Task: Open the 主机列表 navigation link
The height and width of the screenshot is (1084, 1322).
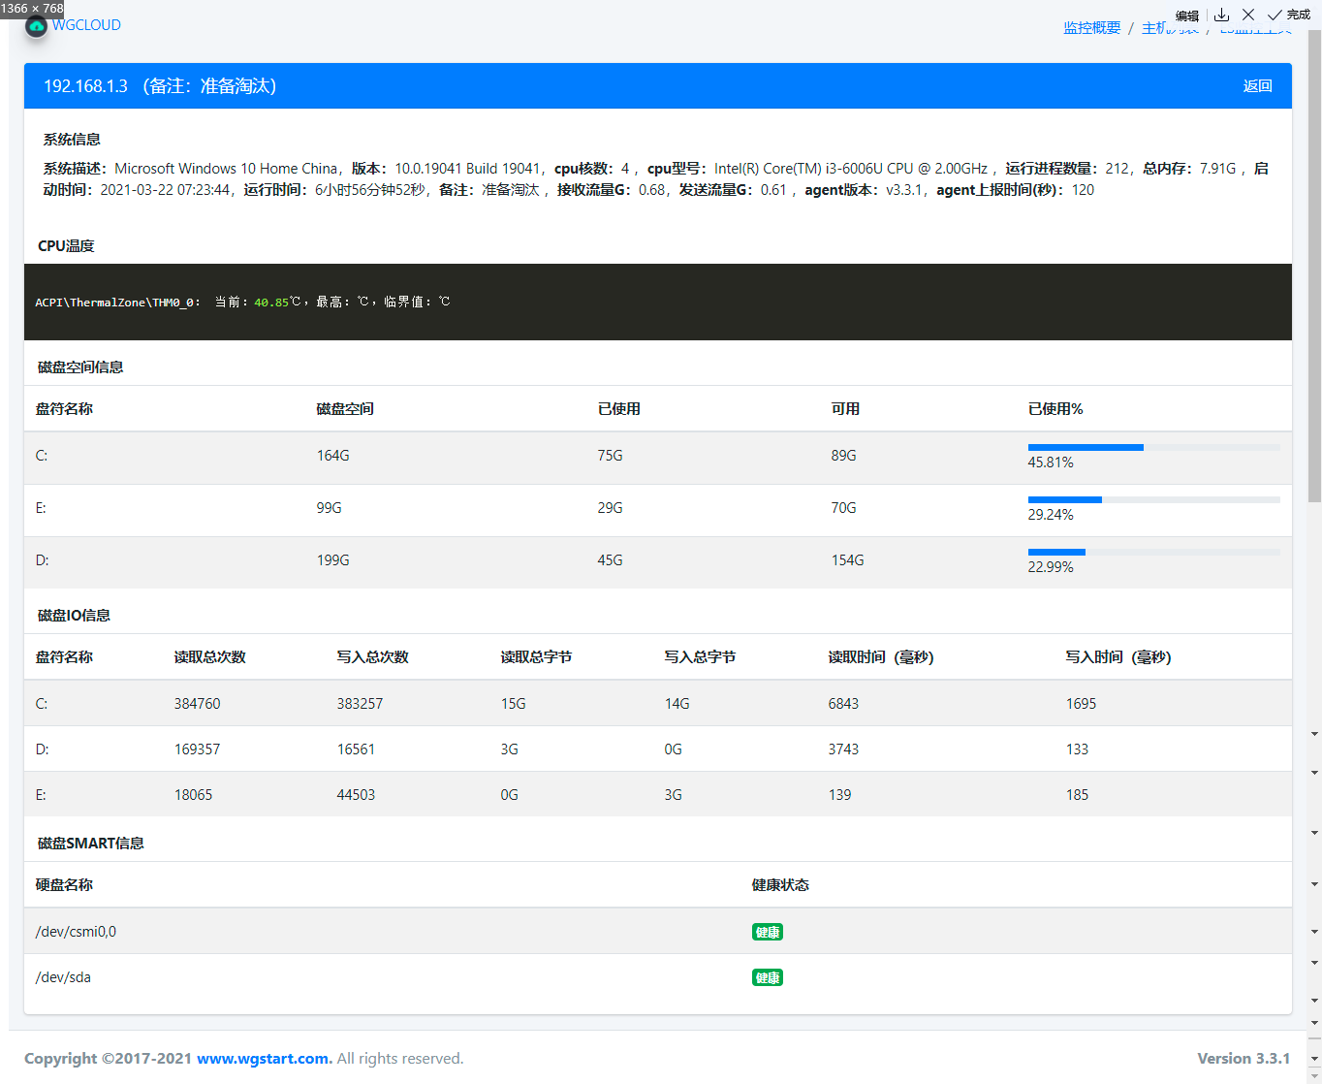Action: (1170, 27)
